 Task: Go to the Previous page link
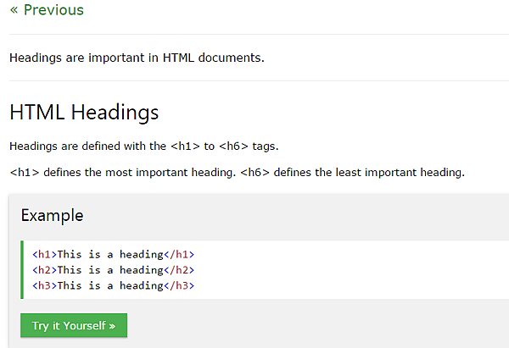tap(47, 10)
